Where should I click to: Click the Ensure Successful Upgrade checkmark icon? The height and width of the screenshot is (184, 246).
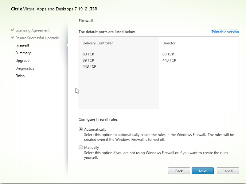[13, 38]
